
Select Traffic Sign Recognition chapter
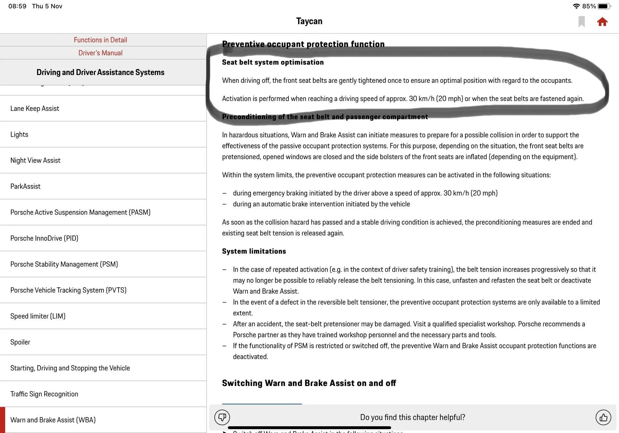103,394
